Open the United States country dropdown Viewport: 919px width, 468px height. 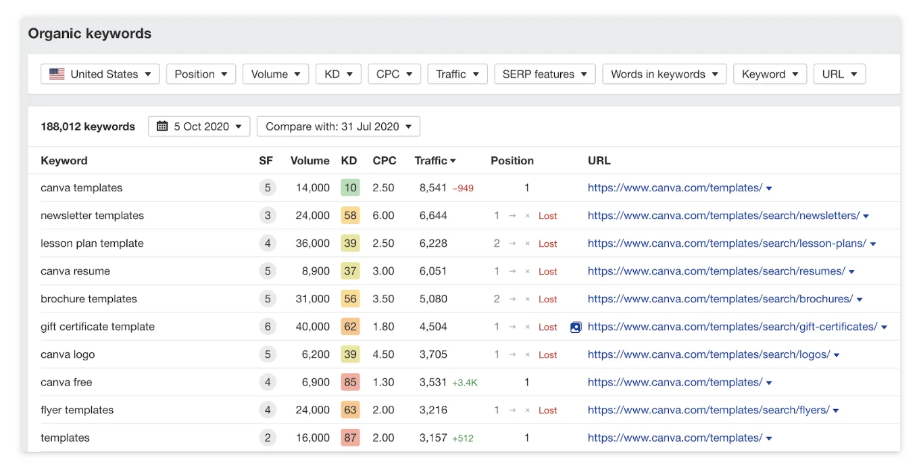pyautogui.click(x=99, y=74)
